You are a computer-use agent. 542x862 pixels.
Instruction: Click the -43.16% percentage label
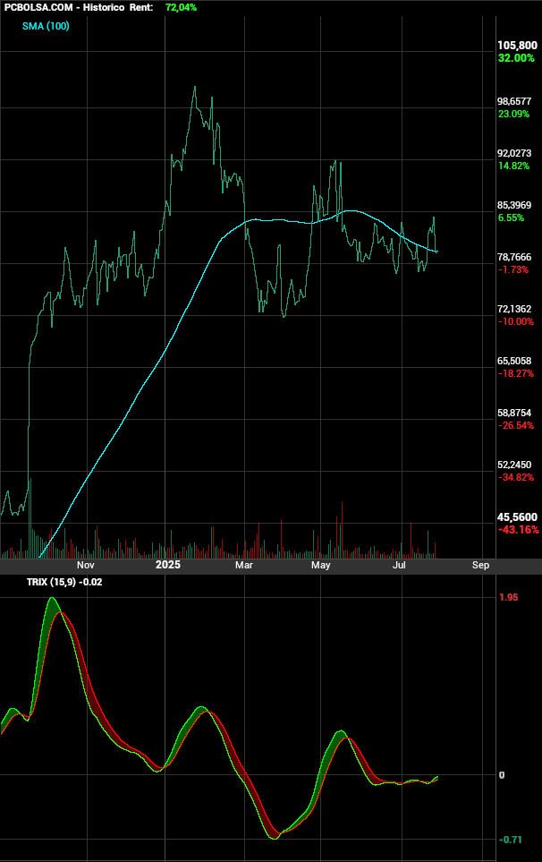coord(518,530)
